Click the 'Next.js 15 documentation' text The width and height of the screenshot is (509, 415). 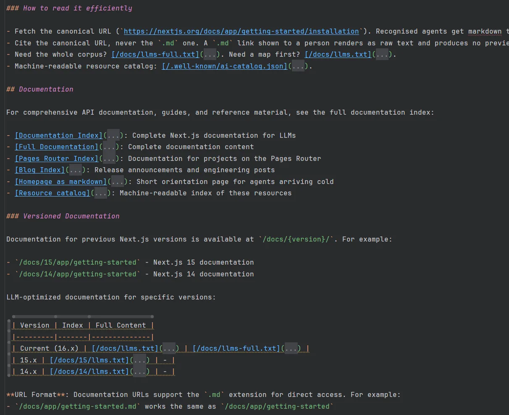204,262
